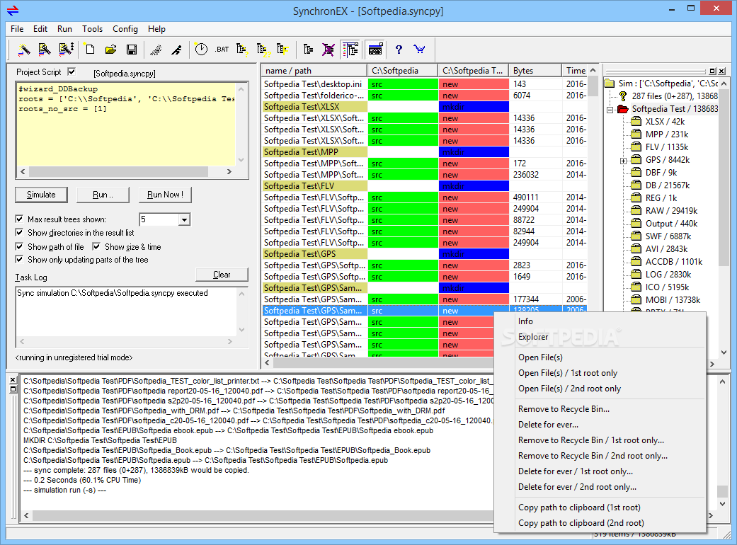Select XLSX / 42k folder in tree
This screenshot has height=545, width=737.
coord(665,122)
